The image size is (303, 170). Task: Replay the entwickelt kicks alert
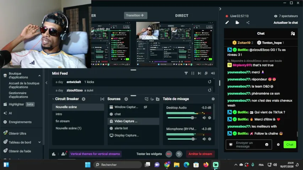point(210,82)
